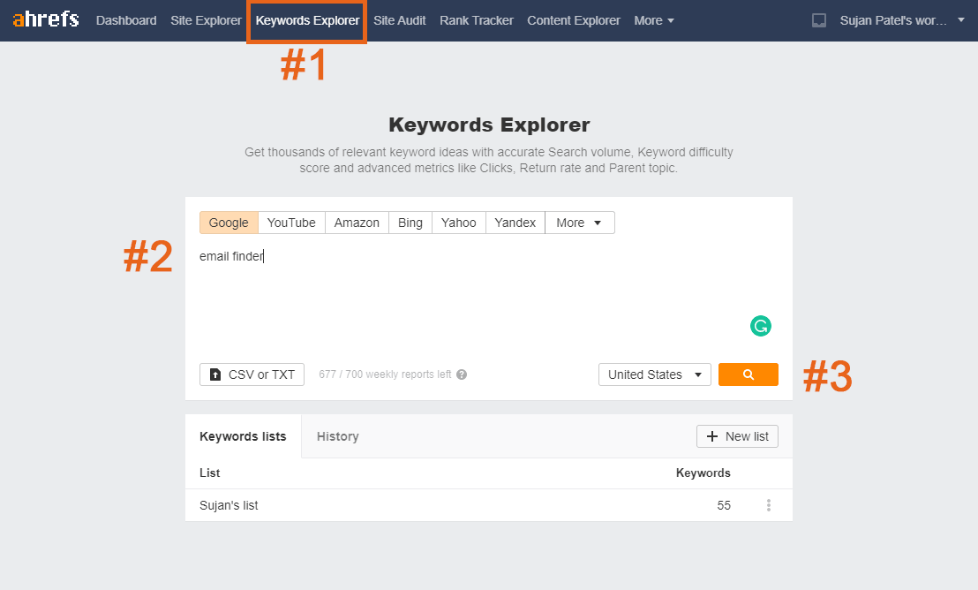Upload keywords via CSV or TXT button
The width and height of the screenshot is (978, 590).
coord(252,374)
